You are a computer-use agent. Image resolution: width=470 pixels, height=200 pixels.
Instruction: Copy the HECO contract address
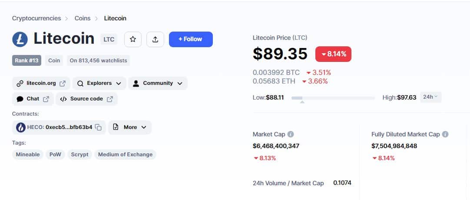tap(98, 127)
